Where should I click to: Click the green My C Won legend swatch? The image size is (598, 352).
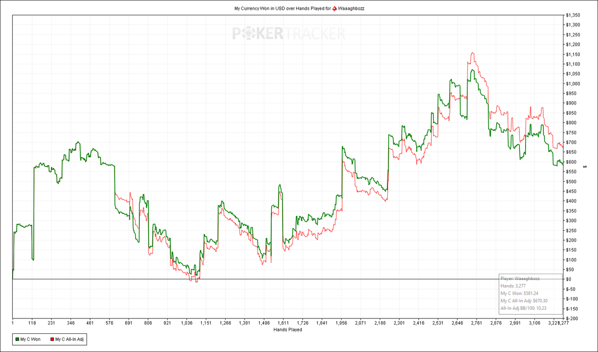pyautogui.click(x=17, y=339)
